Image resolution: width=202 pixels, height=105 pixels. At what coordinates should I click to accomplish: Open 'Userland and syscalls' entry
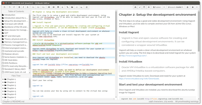point(14,51)
